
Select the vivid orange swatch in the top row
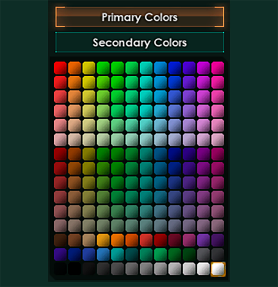click(74, 68)
